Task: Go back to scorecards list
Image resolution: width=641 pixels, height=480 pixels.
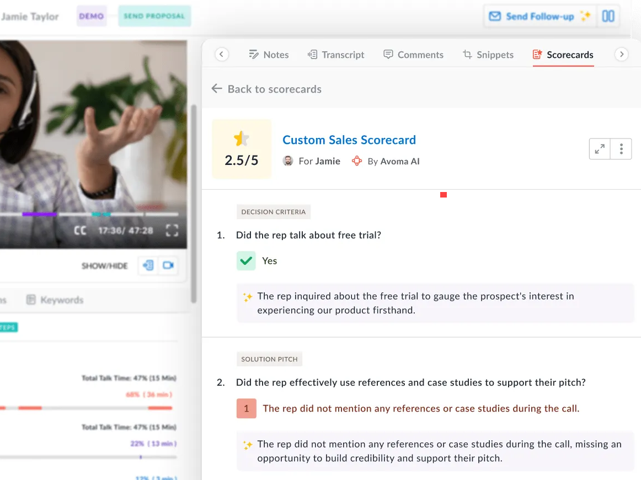Action: [266, 89]
